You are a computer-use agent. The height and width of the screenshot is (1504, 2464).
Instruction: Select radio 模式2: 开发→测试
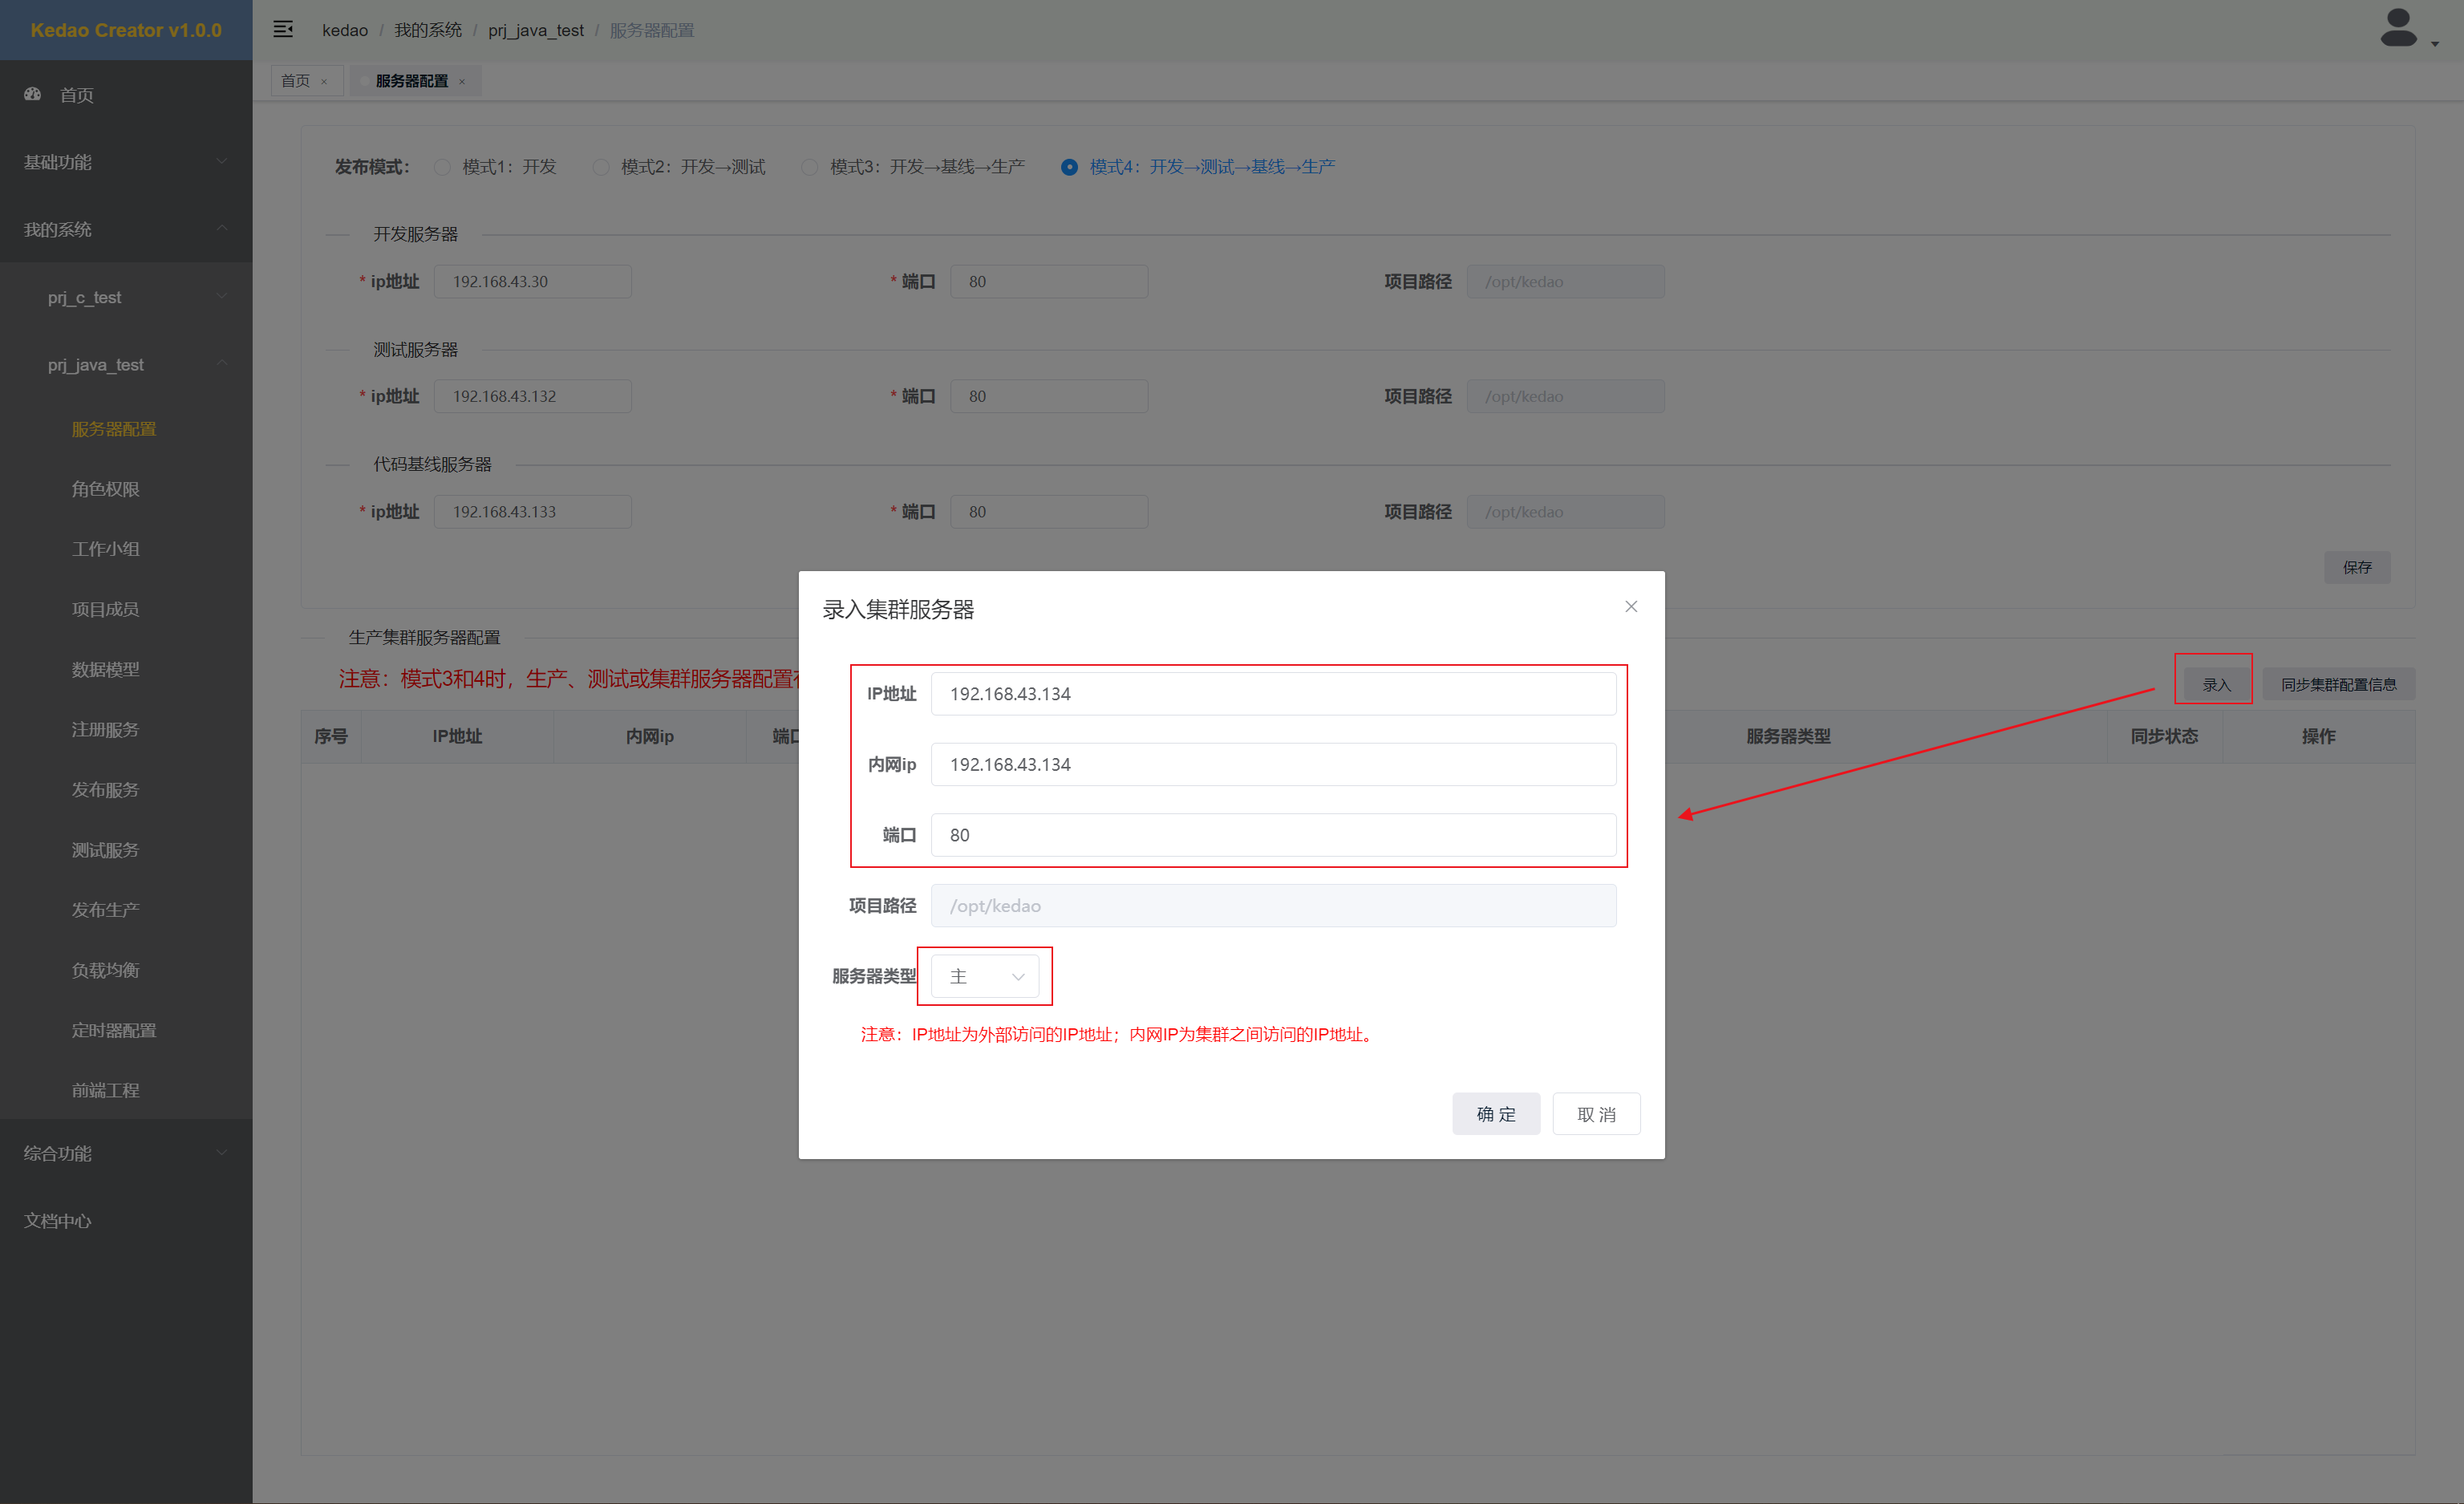click(x=601, y=167)
